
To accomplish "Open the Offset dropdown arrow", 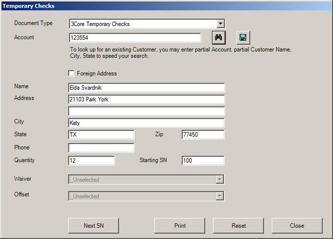I will [220, 196].
